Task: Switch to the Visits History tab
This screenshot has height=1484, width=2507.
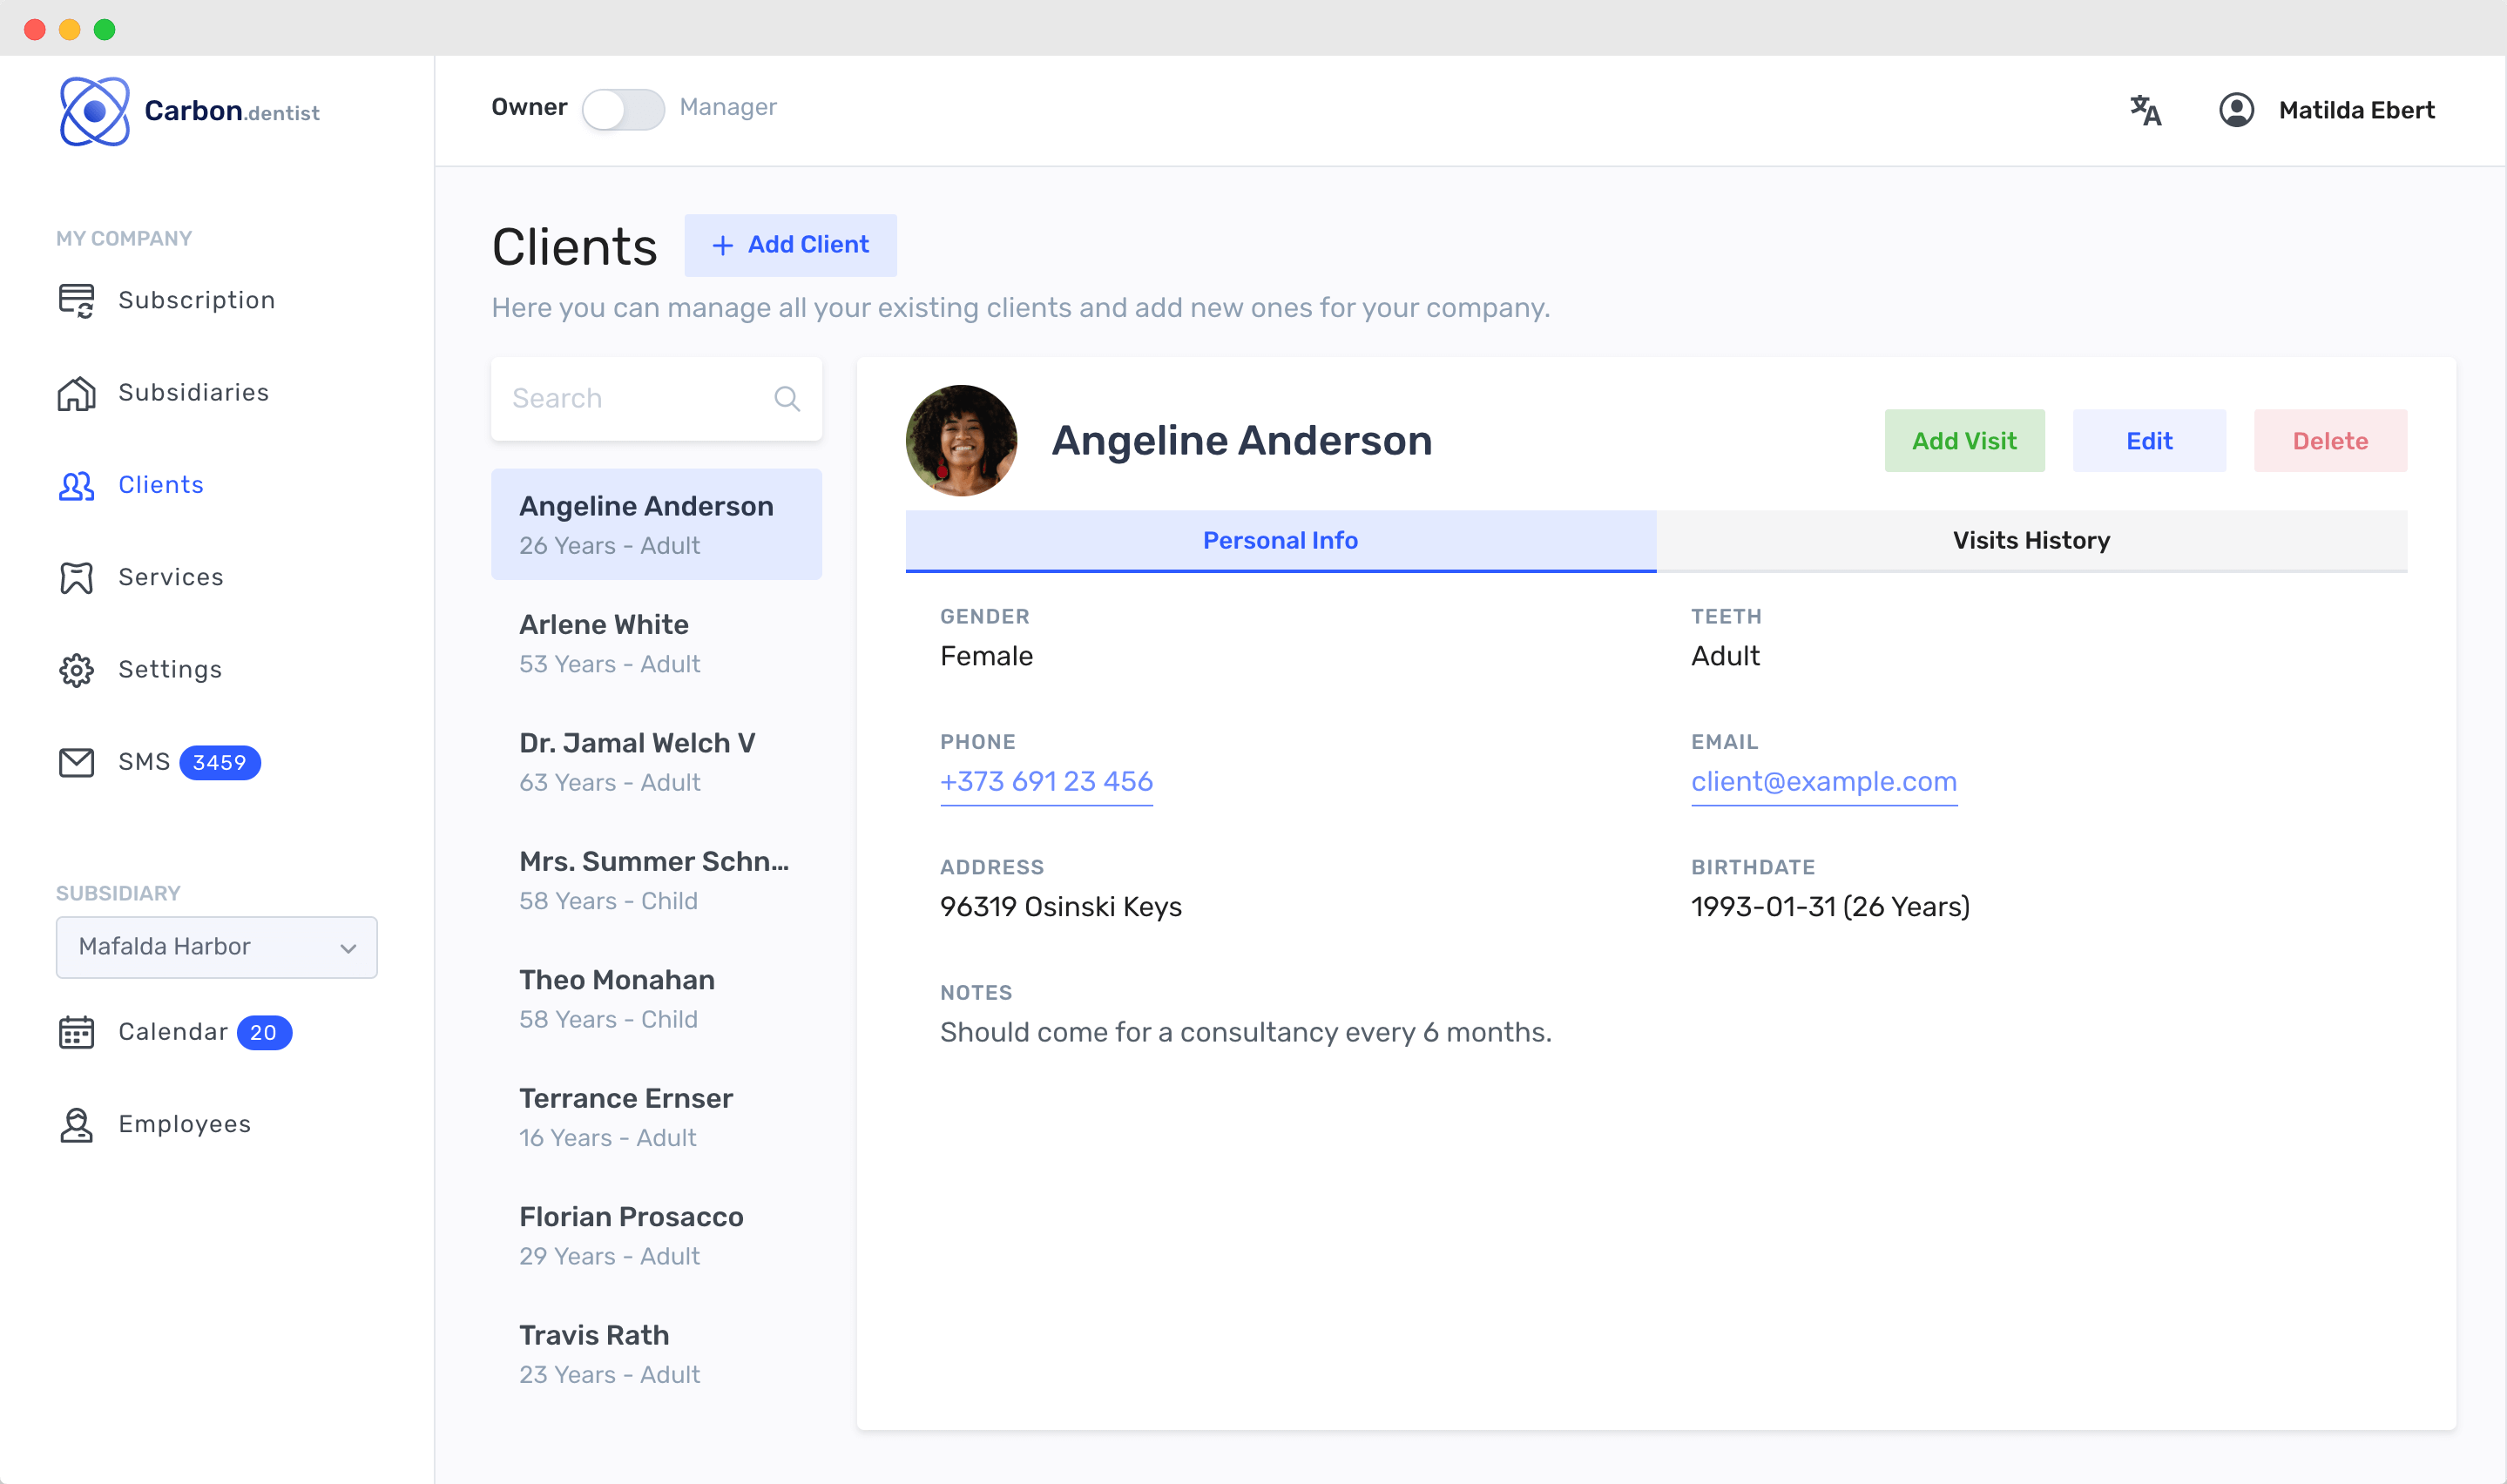Action: (2030, 541)
